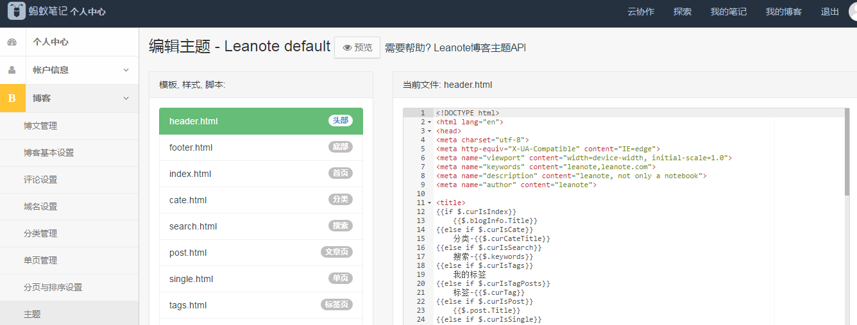Click 退出 to log out
This screenshot has width=857, height=325.
tap(830, 12)
